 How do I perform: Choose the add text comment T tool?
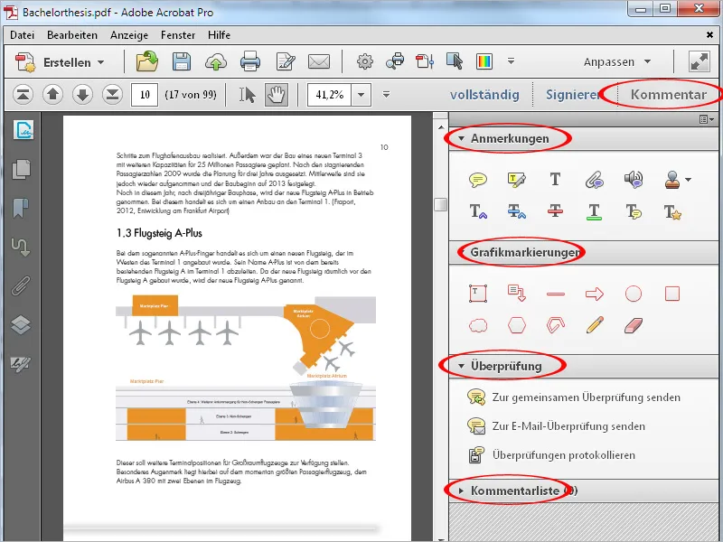[x=555, y=179]
